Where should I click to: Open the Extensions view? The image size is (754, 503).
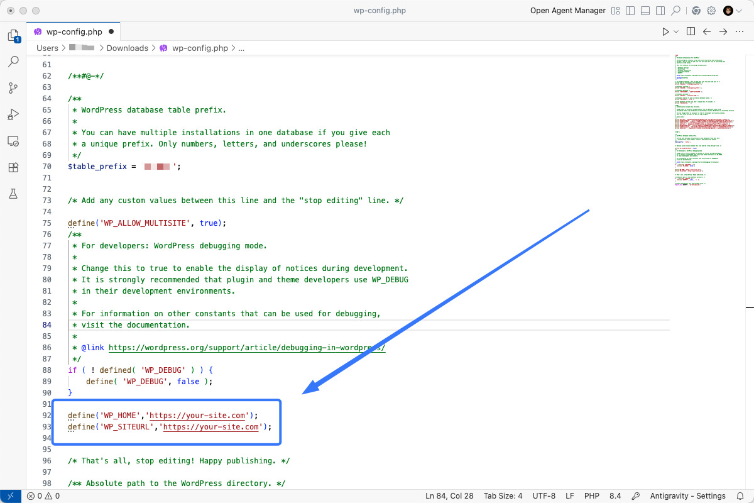13,167
